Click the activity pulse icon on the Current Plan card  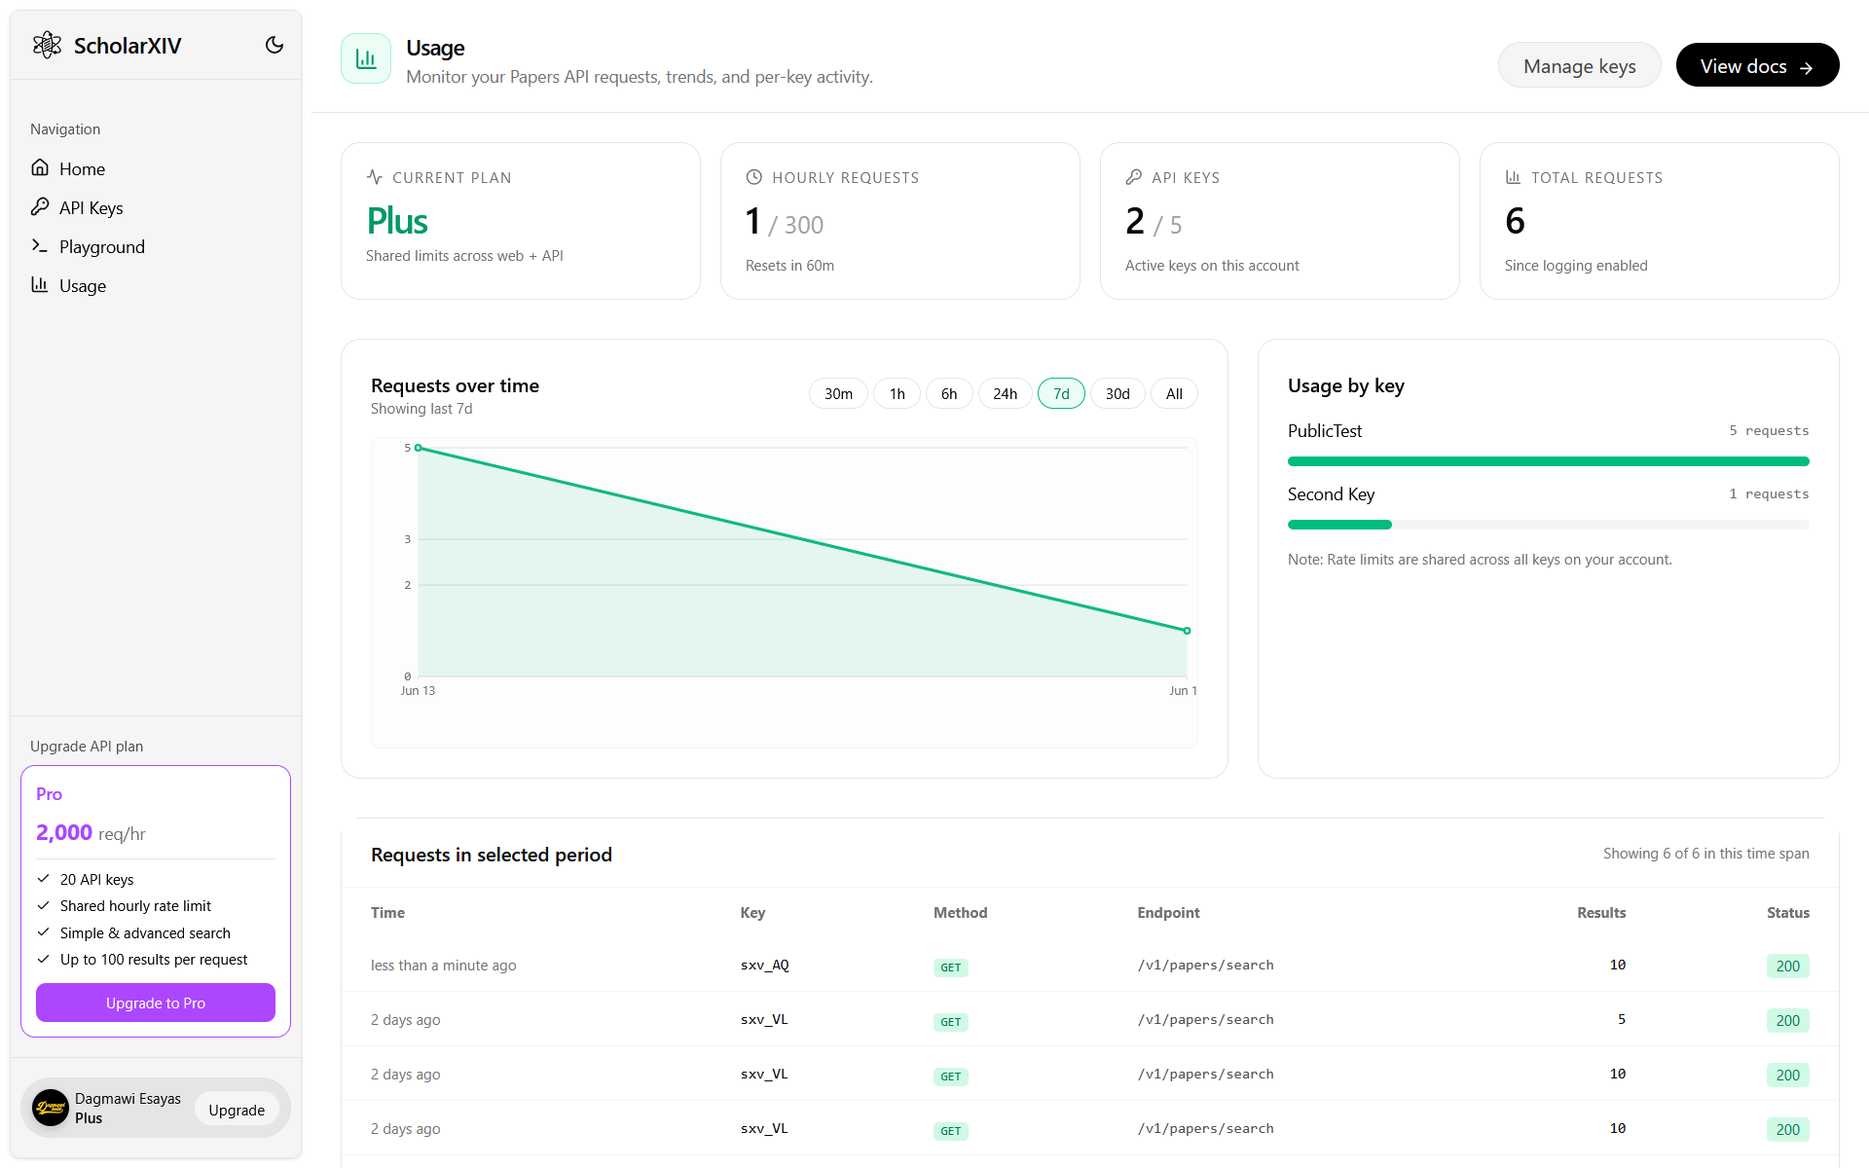pyautogui.click(x=375, y=177)
